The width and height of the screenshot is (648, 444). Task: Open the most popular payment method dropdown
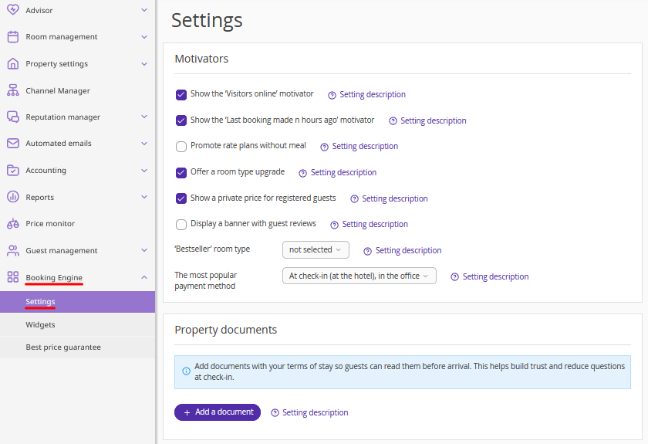pos(359,276)
